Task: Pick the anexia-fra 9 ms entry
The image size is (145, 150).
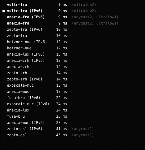Action: point(62,23)
